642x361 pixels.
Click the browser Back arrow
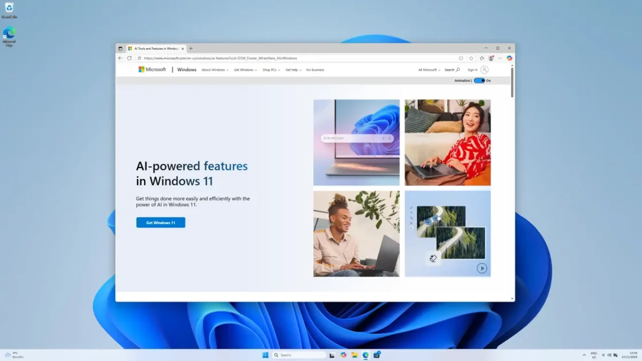120,58
